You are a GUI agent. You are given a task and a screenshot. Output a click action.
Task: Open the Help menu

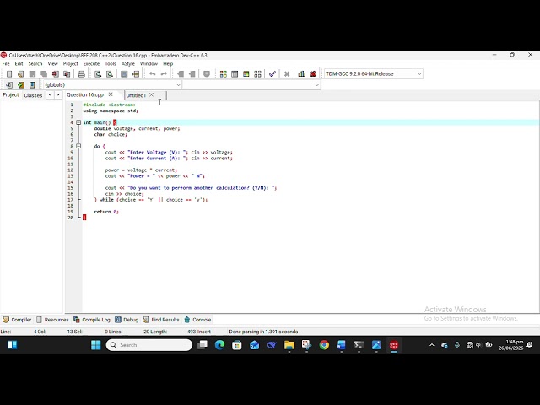tap(168, 64)
